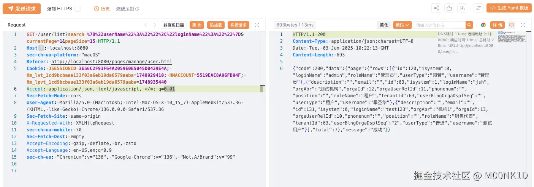Click the 详 情 details button
This screenshot has height=187, width=534.
tap(497, 25)
